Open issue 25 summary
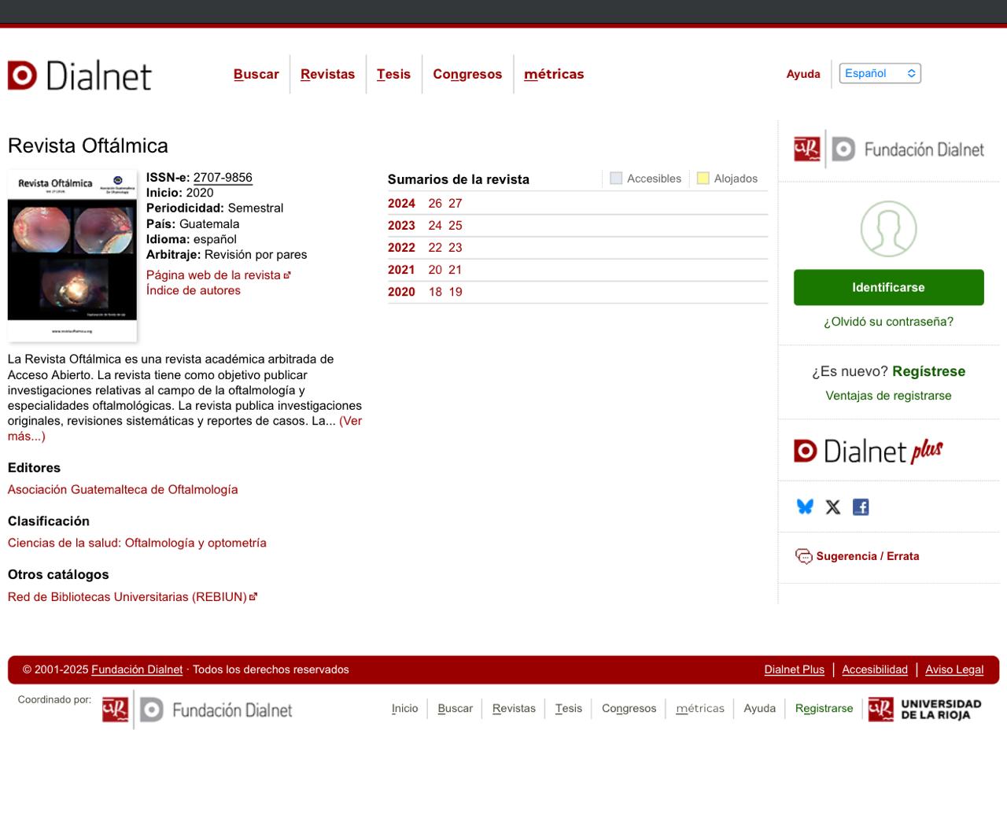Screen dimensions: 1007x833 tap(456, 226)
